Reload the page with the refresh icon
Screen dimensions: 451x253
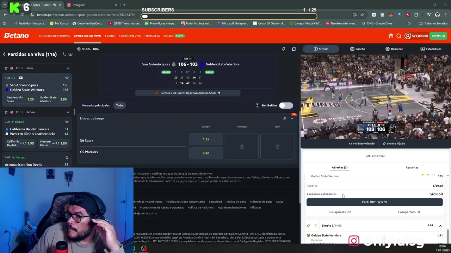pyautogui.click(x=22, y=15)
